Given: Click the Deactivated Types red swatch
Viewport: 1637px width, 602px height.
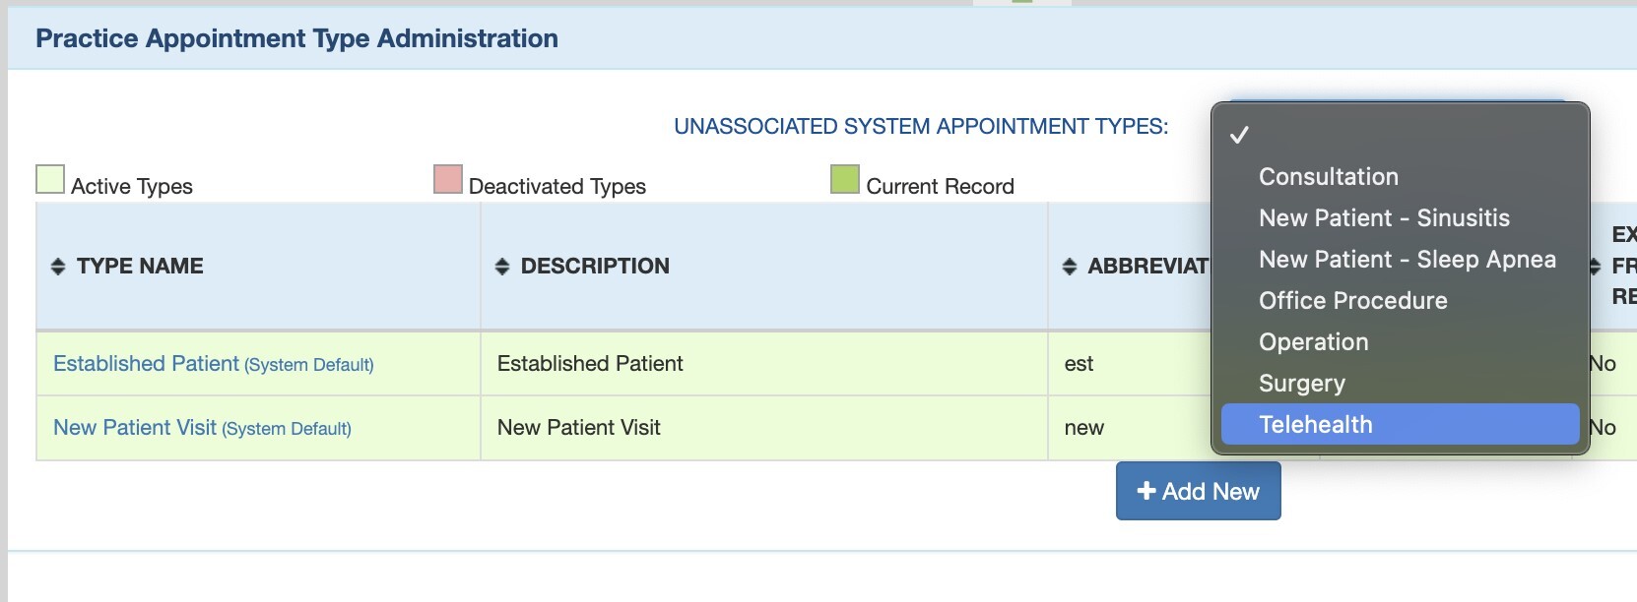Looking at the screenshot, I should pyautogui.click(x=448, y=180).
